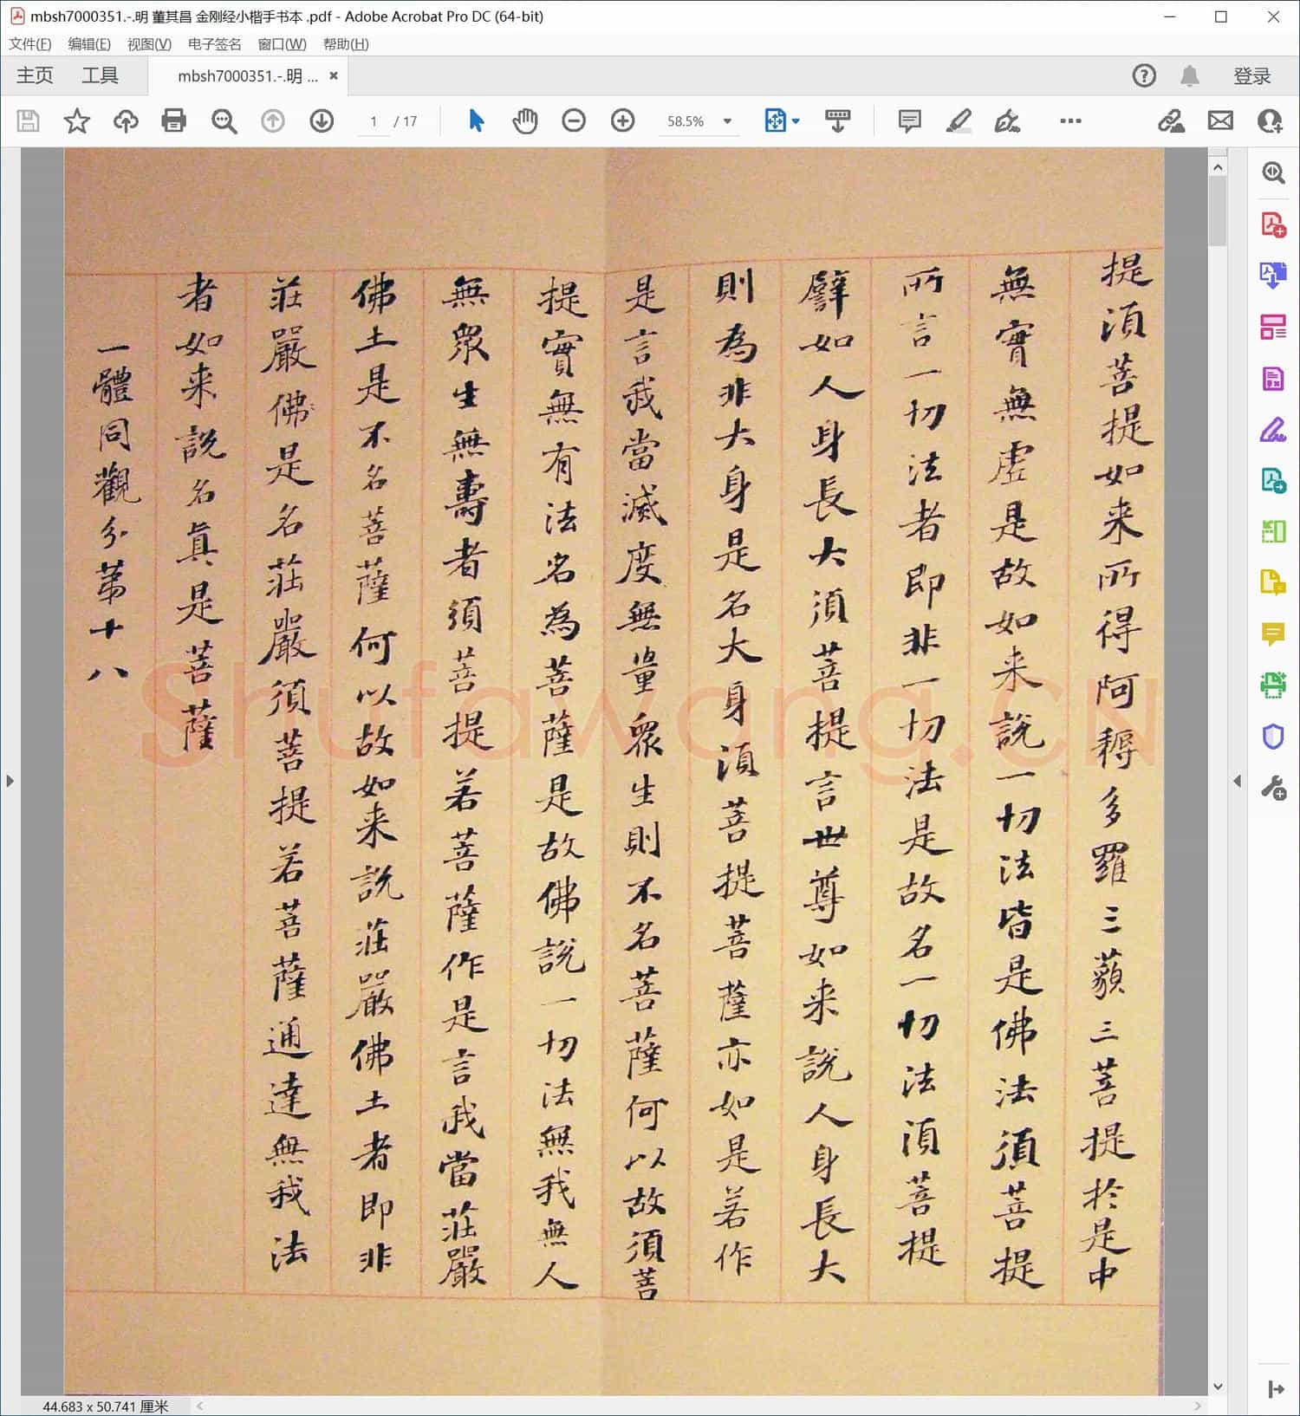Click the page number input field
Viewport: 1300px width, 1416px height.
tap(374, 121)
